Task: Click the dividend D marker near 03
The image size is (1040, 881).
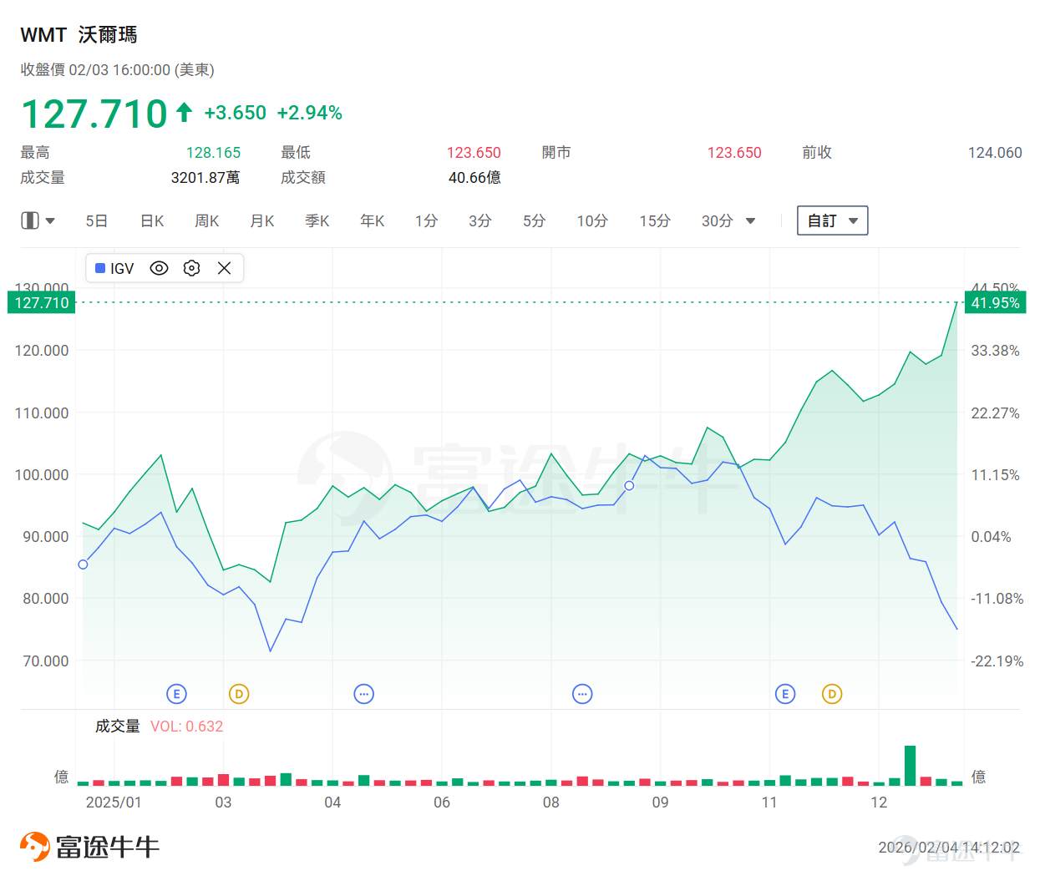Action: click(239, 694)
